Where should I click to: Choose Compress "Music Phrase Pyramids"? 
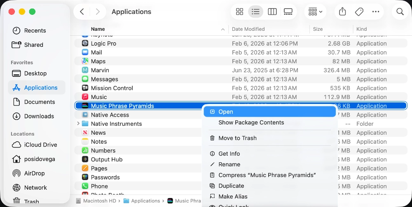[x=269, y=175]
